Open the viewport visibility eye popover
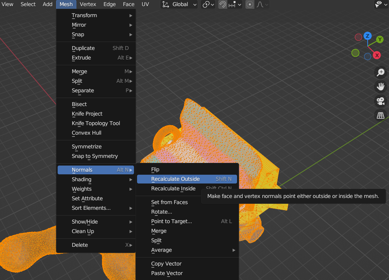 point(380,5)
